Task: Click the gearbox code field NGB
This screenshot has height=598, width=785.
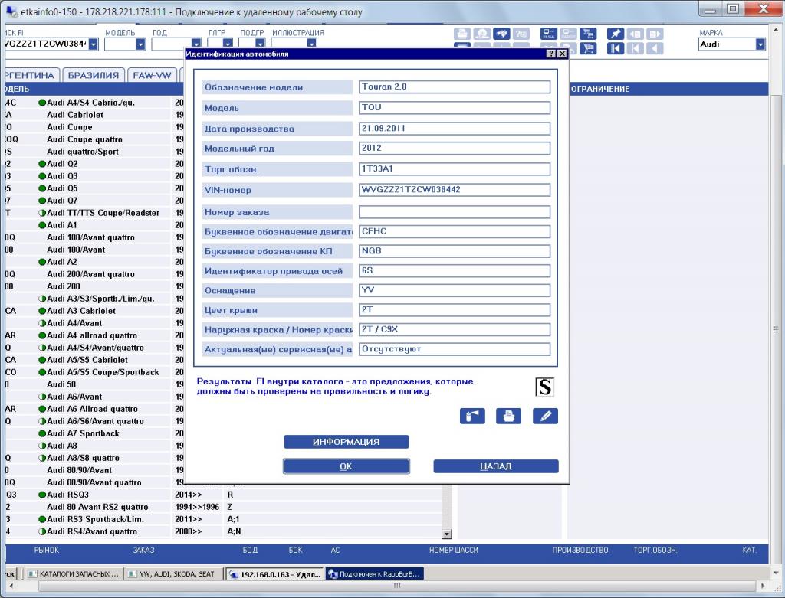Action: click(x=455, y=251)
